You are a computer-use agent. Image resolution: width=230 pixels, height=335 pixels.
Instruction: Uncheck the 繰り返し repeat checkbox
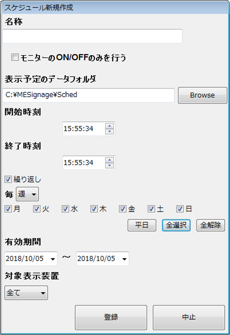coord(8,179)
